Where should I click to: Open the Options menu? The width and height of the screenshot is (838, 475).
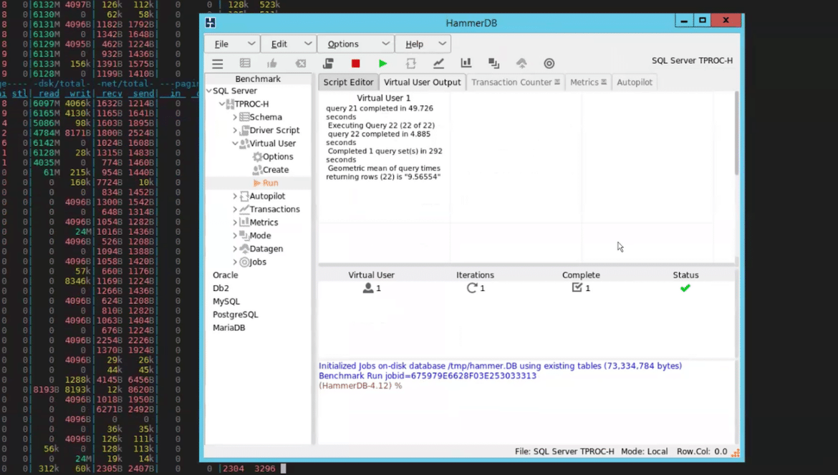356,44
